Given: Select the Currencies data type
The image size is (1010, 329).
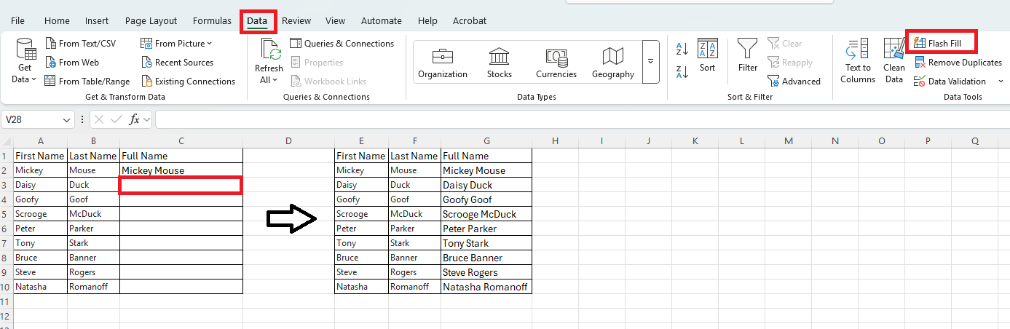Looking at the screenshot, I should tap(556, 63).
